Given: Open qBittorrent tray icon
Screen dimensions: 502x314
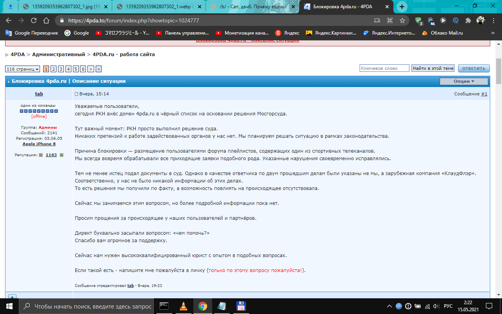Looking at the screenshot, I should click(399, 306).
